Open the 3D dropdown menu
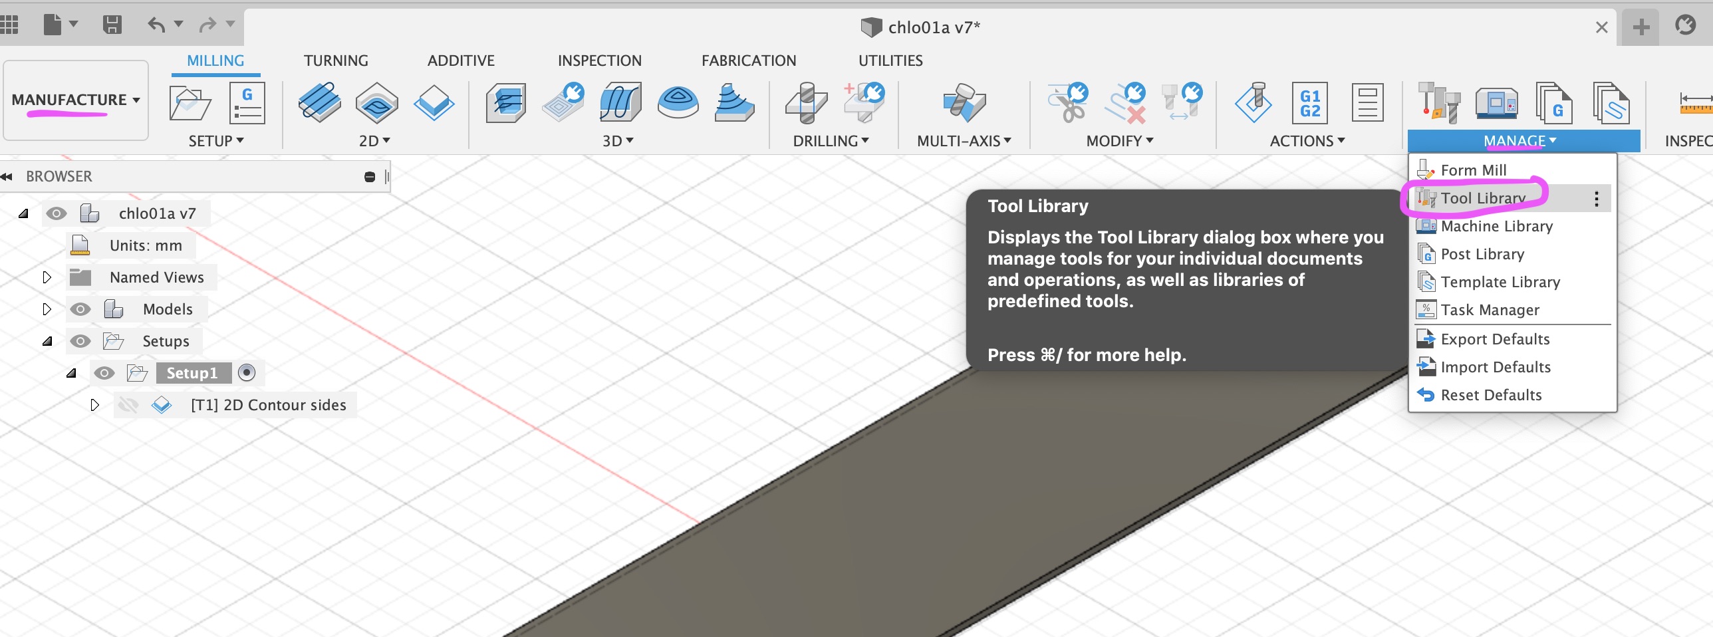 coord(618,141)
